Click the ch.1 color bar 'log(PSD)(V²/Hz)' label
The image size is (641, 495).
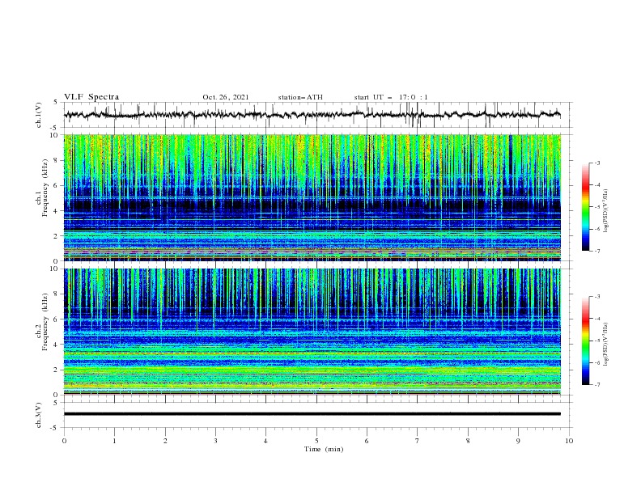(x=606, y=211)
